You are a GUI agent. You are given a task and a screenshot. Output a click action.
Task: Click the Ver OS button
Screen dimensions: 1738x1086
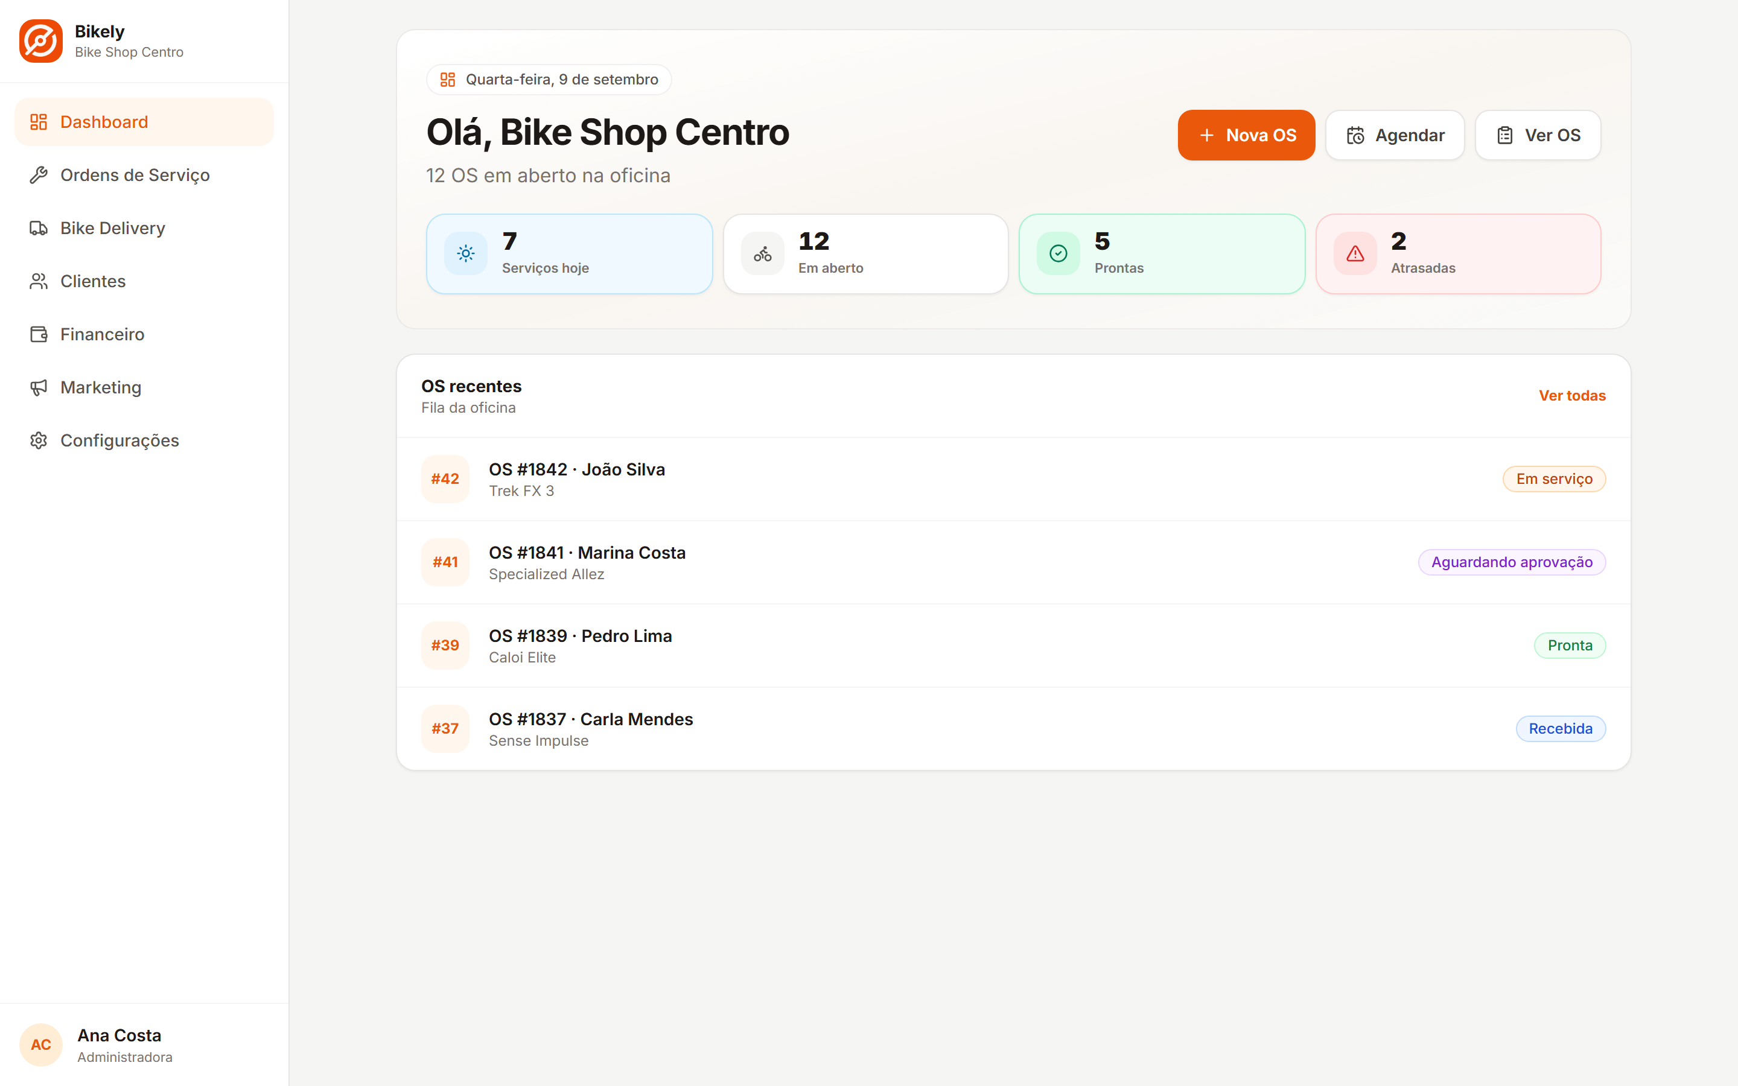click(1538, 135)
